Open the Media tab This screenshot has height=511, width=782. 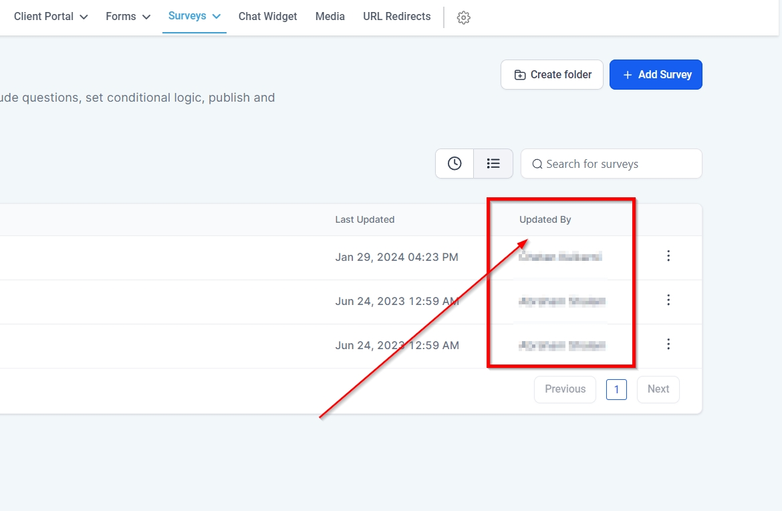pos(330,17)
